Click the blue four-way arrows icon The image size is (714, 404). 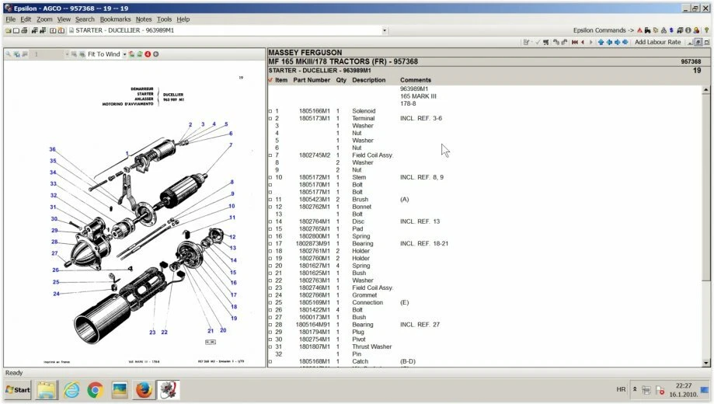click(x=625, y=42)
